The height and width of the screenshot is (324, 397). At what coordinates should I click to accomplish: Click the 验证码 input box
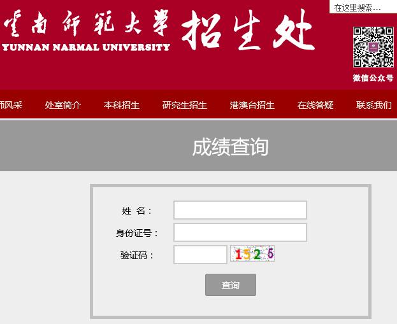tap(200, 255)
